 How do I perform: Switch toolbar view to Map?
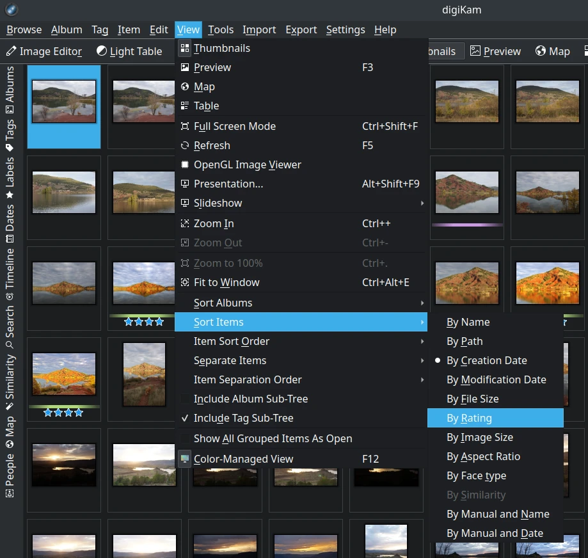[553, 51]
